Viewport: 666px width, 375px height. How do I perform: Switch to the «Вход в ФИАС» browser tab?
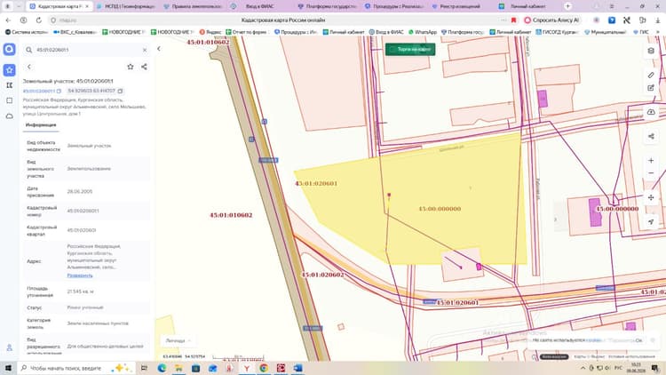click(255, 6)
